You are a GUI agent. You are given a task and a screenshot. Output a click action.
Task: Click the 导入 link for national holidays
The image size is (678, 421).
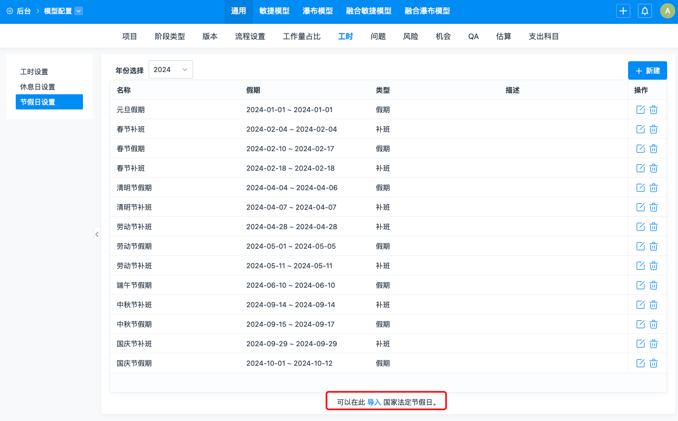pyautogui.click(x=374, y=403)
